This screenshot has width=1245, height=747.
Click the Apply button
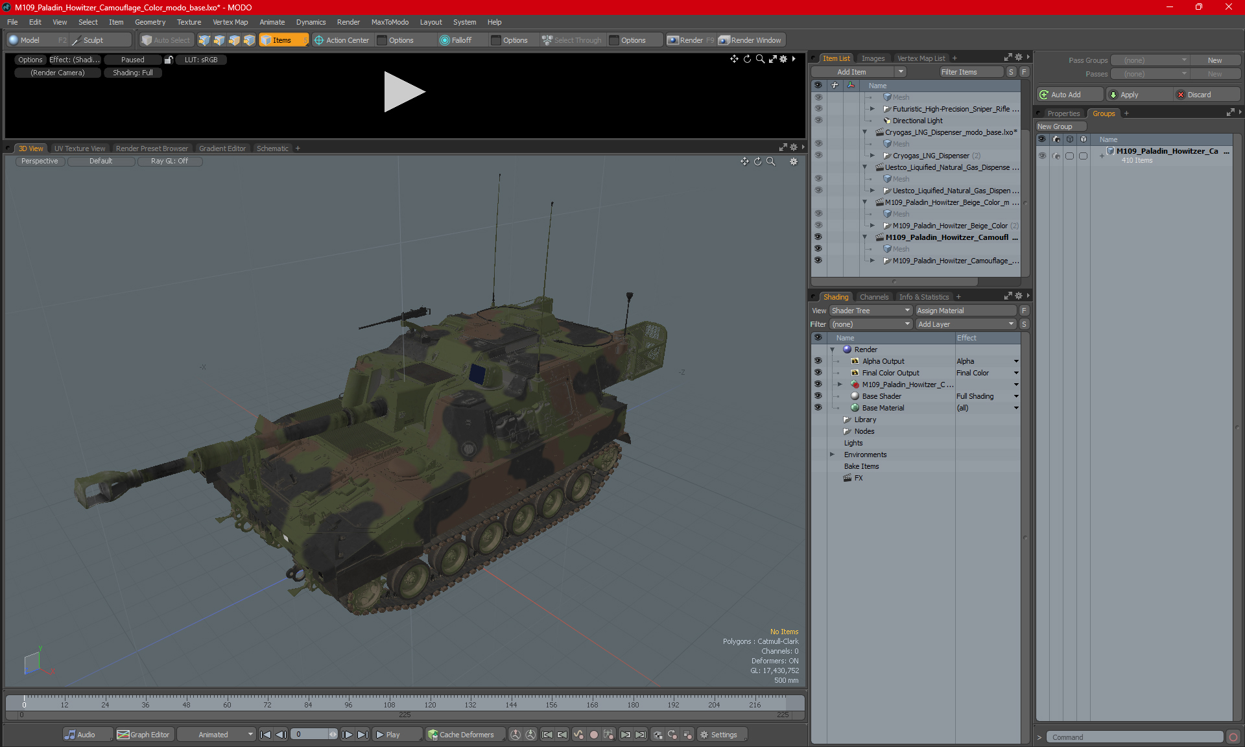(1139, 95)
